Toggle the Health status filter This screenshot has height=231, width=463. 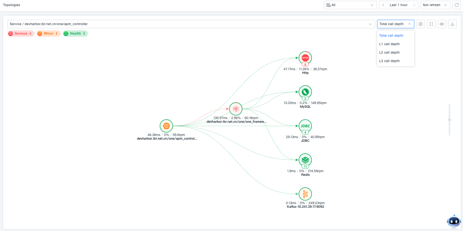pos(75,34)
